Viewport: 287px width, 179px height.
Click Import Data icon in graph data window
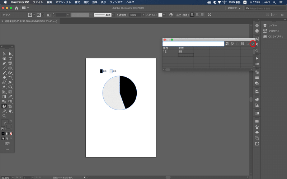coord(227,44)
